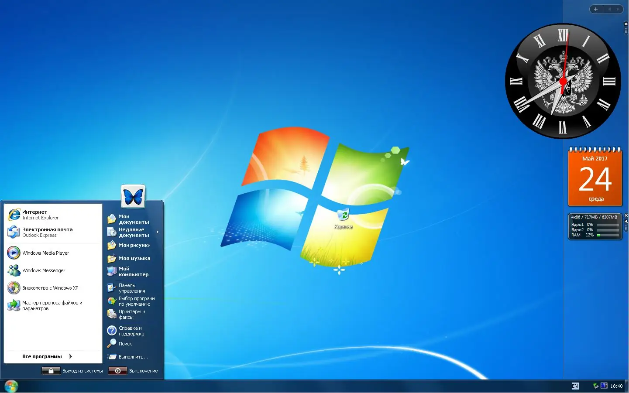
Task: Click the Ядро1 usage bar
Action: [x=608, y=225]
